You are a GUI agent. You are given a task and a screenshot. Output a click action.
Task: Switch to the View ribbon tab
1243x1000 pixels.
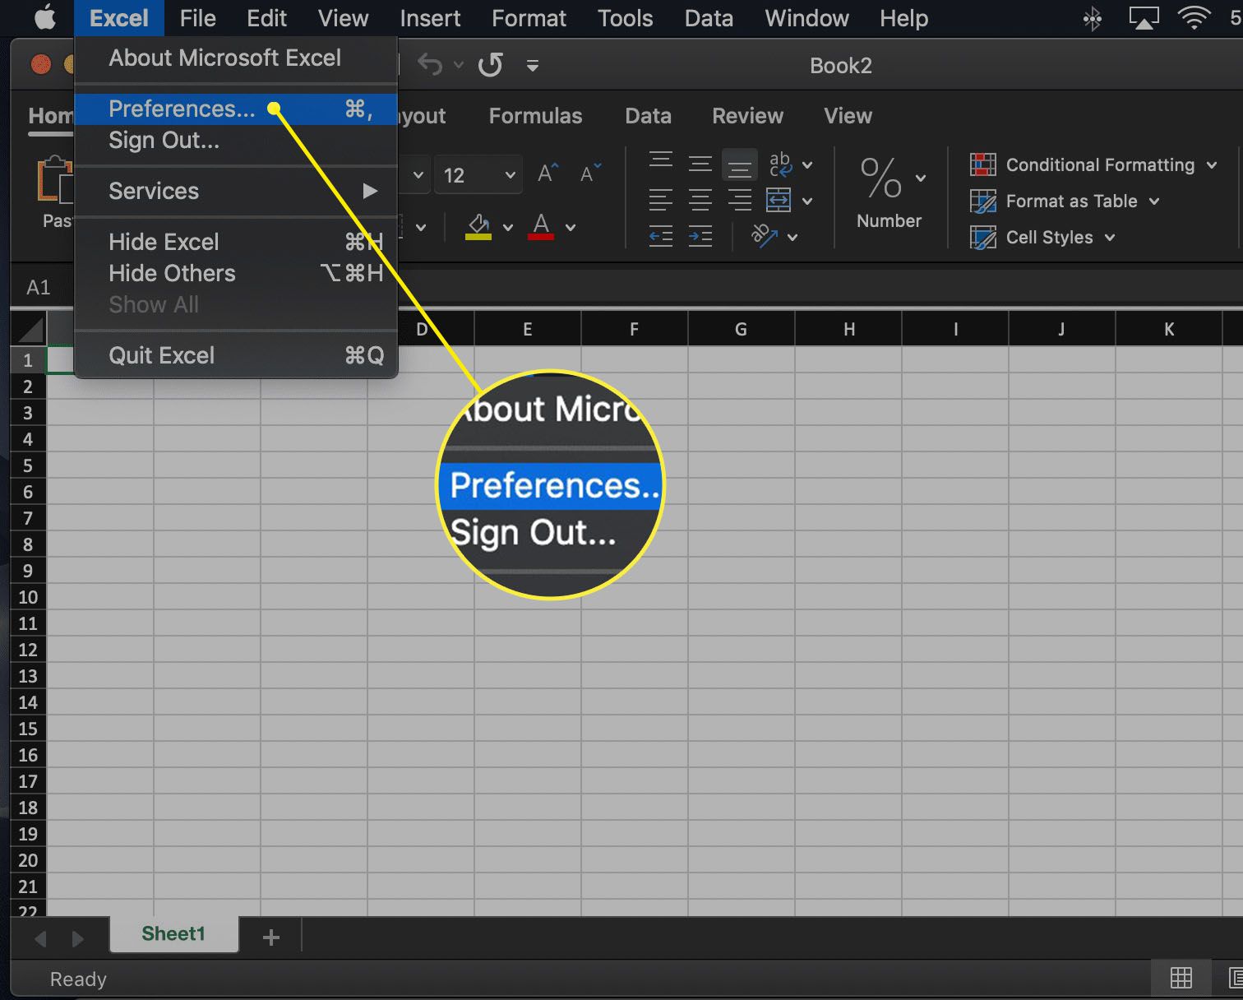pyautogui.click(x=848, y=116)
